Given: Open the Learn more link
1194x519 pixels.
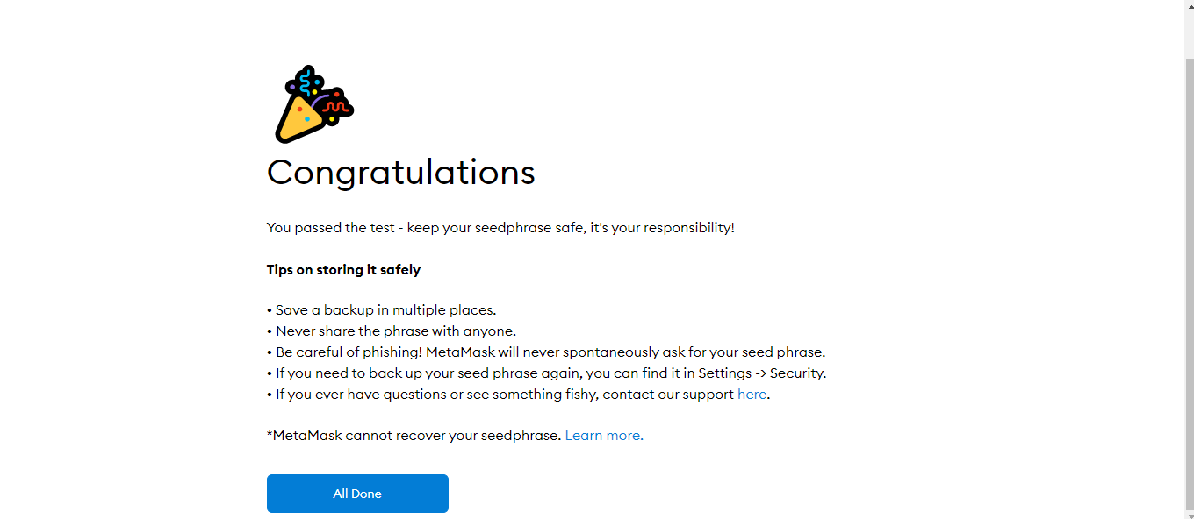Looking at the screenshot, I should [x=604, y=436].
